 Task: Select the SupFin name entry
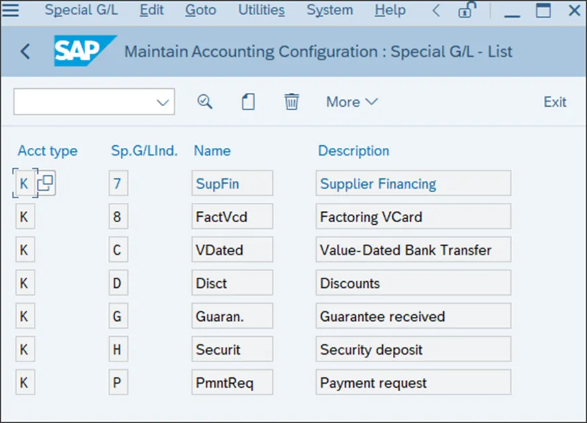pyautogui.click(x=232, y=184)
